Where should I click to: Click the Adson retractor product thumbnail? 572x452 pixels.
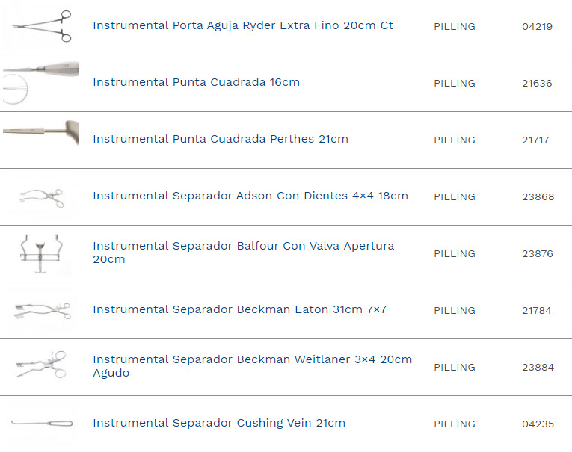coord(41,196)
